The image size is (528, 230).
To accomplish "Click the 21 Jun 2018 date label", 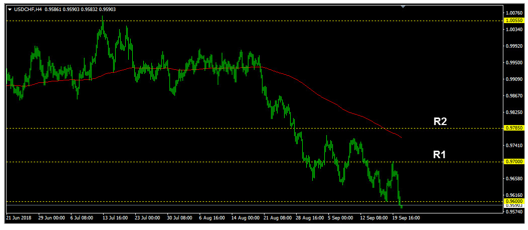I will coord(19,218).
